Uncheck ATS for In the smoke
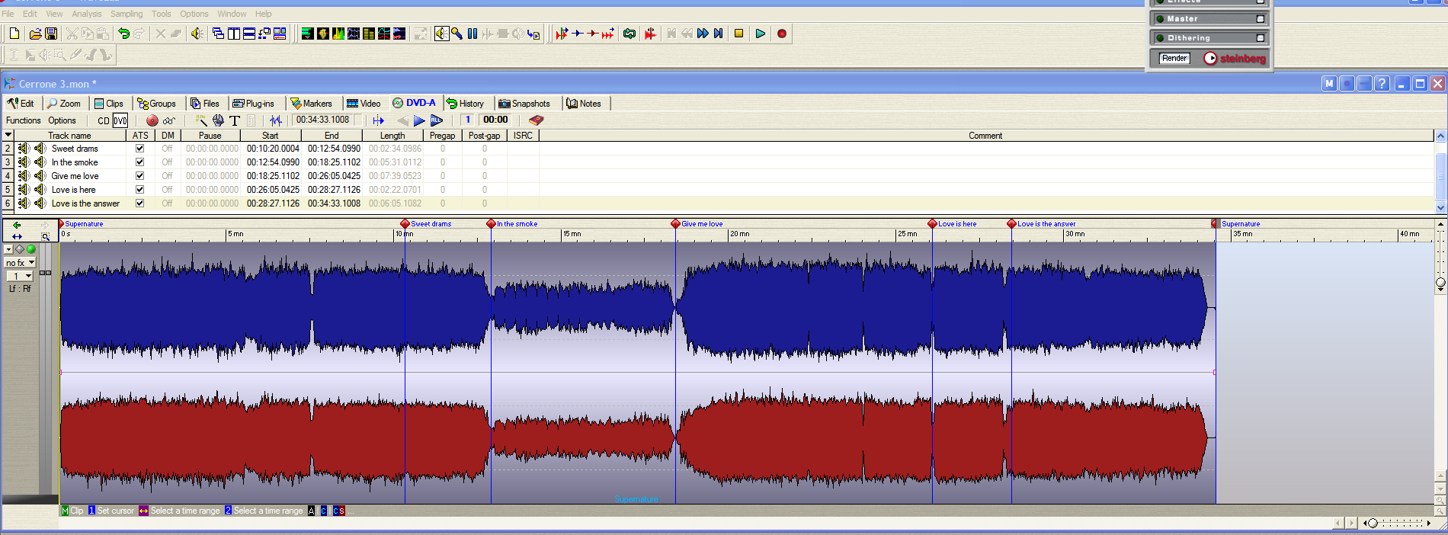 [x=139, y=162]
